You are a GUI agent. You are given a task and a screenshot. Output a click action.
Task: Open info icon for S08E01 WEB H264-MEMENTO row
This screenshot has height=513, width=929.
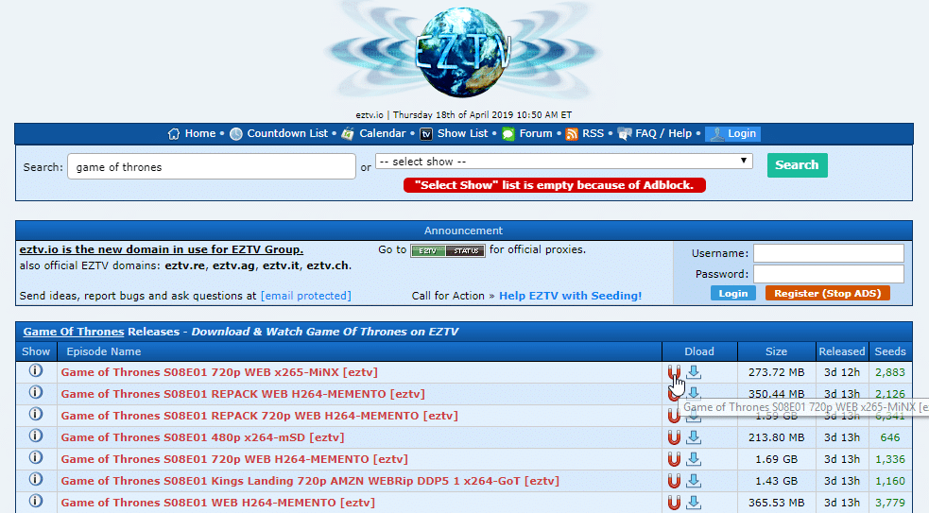click(x=36, y=501)
